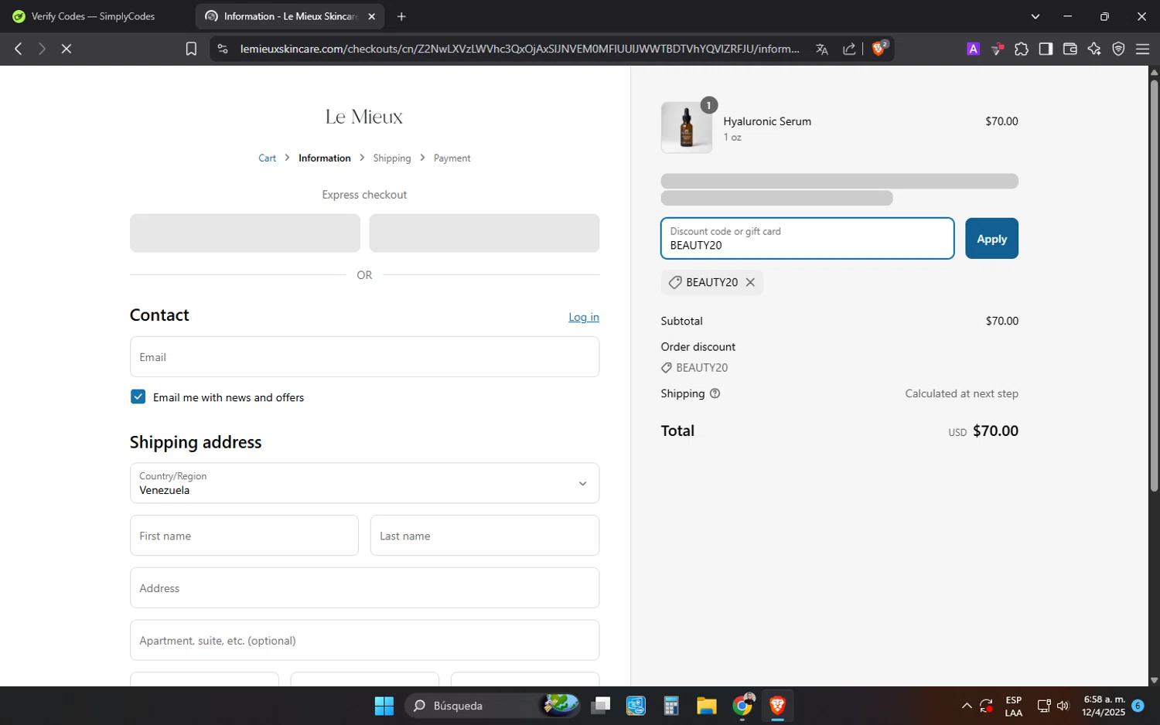Open the browser hamburger menu

click(x=1142, y=49)
